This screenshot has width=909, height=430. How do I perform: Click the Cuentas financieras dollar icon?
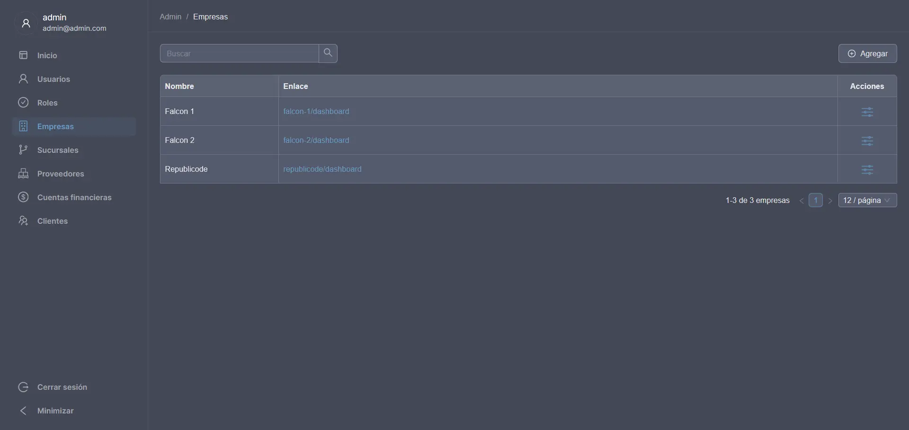(23, 197)
